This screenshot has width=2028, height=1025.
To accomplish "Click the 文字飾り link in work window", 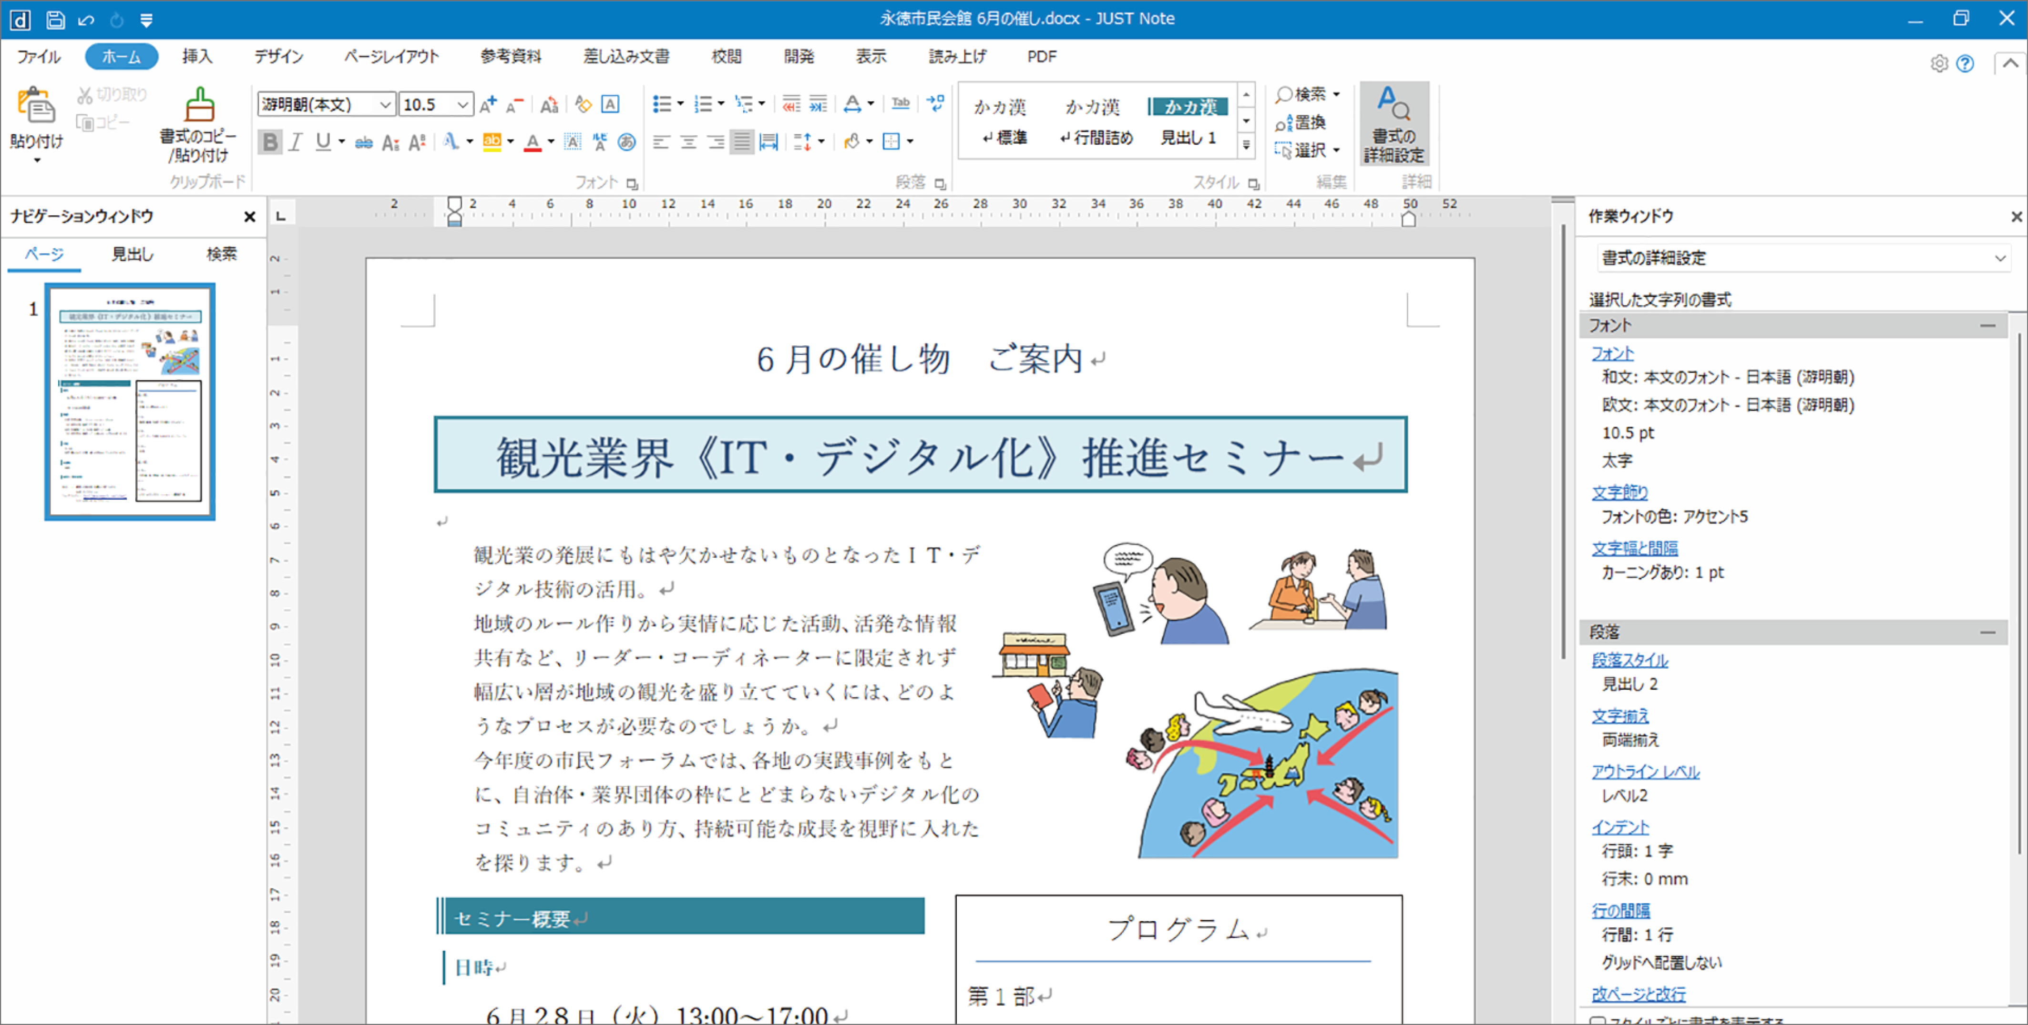I will (x=1619, y=492).
